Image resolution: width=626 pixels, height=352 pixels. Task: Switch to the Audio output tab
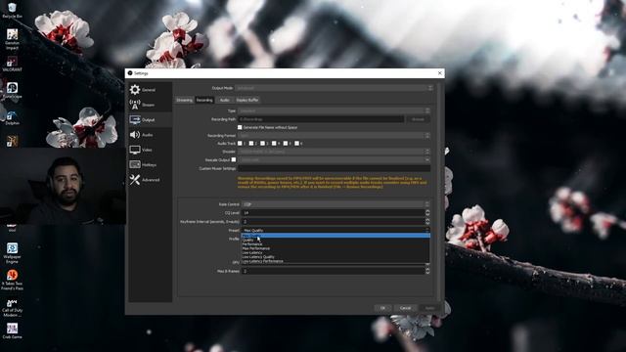point(225,100)
